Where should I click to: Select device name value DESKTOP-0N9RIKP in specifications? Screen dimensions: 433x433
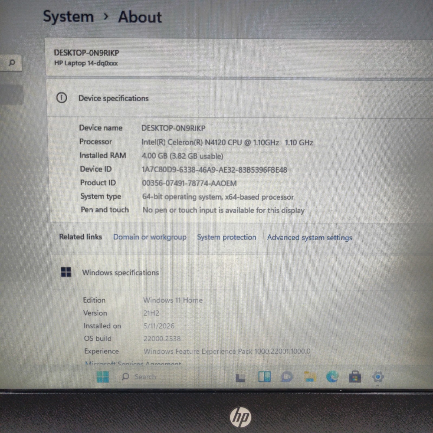click(173, 128)
